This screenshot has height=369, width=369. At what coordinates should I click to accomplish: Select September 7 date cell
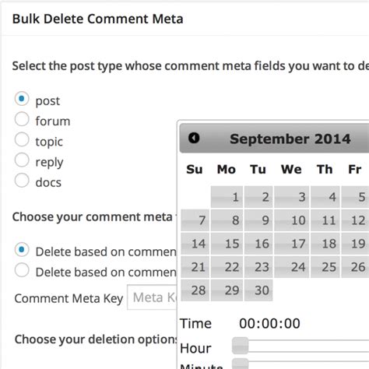pyautogui.click(x=195, y=220)
